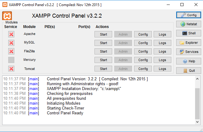Click the 'XAMPP Installation Directory' log line
The width and height of the screenshot is (203, 132).
(84, 89)
